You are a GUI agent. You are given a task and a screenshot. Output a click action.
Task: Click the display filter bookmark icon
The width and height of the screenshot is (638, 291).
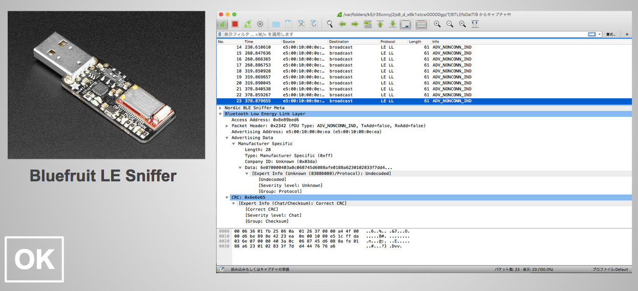click(220, 34)
